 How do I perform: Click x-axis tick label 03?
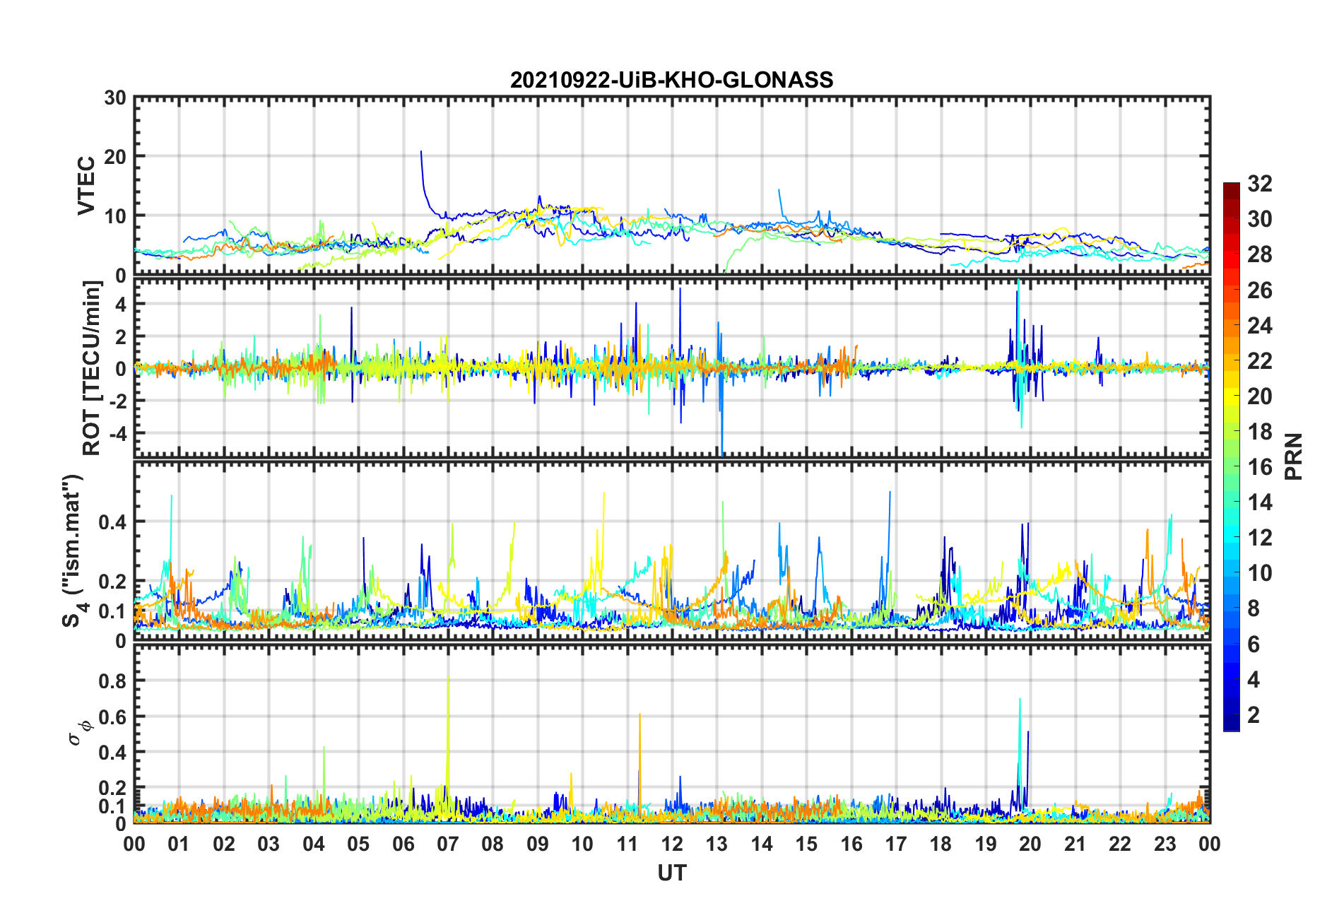click(x=269, y=844)
